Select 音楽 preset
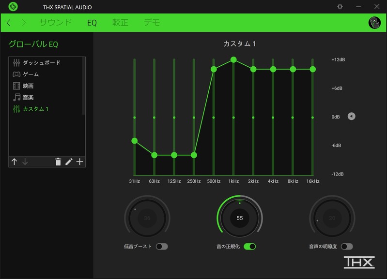This screenshot has height=279, width=387. pyautogui.click(x=46, y=97)
